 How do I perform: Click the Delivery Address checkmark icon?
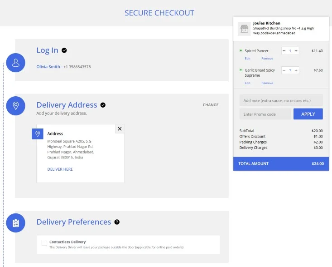click(103, 105)
